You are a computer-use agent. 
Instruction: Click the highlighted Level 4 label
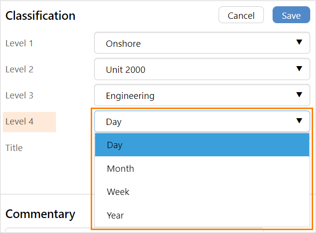coord(20,122)
